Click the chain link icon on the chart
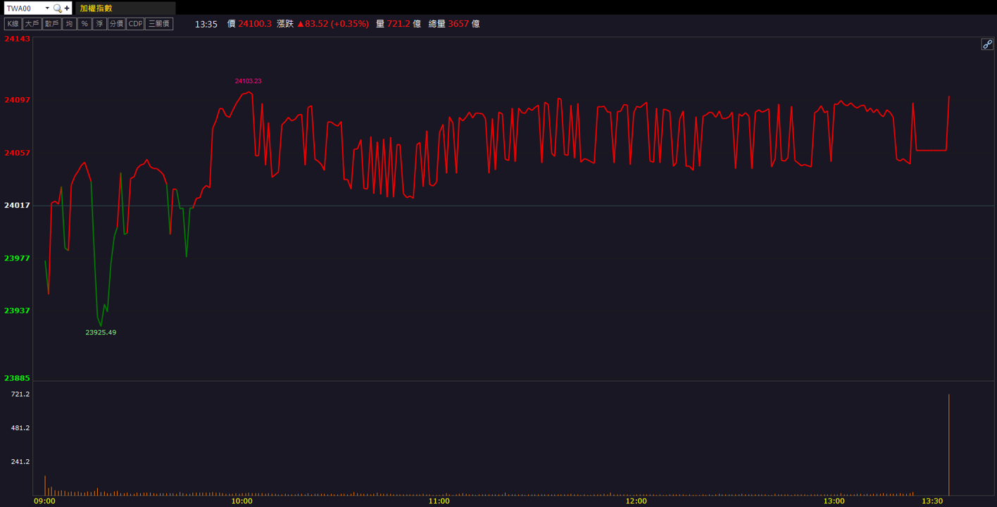Image resolution: width=997 pixels, height=507 pixels. [x=987, y=44]
